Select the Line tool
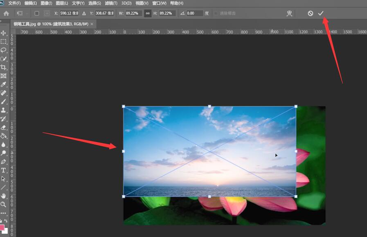This screenshot has height=237, width=367. (3, 187)
